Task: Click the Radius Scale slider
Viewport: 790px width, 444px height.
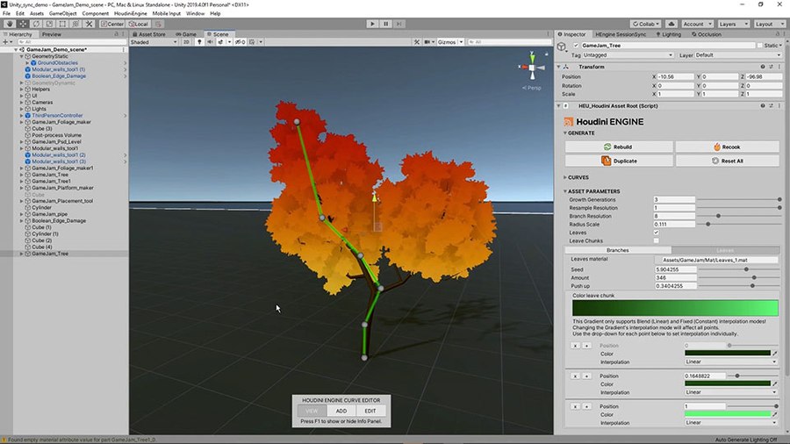Action: (739, 224)
